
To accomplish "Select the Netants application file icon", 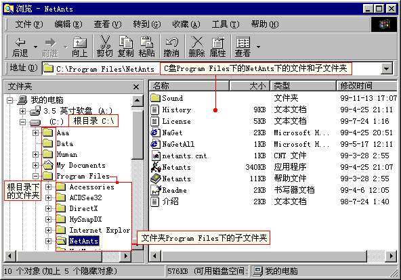I will click(156, 167).
